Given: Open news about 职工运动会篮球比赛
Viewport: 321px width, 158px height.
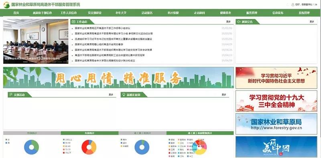Looking at the screenshot, I should coord(110,55).
